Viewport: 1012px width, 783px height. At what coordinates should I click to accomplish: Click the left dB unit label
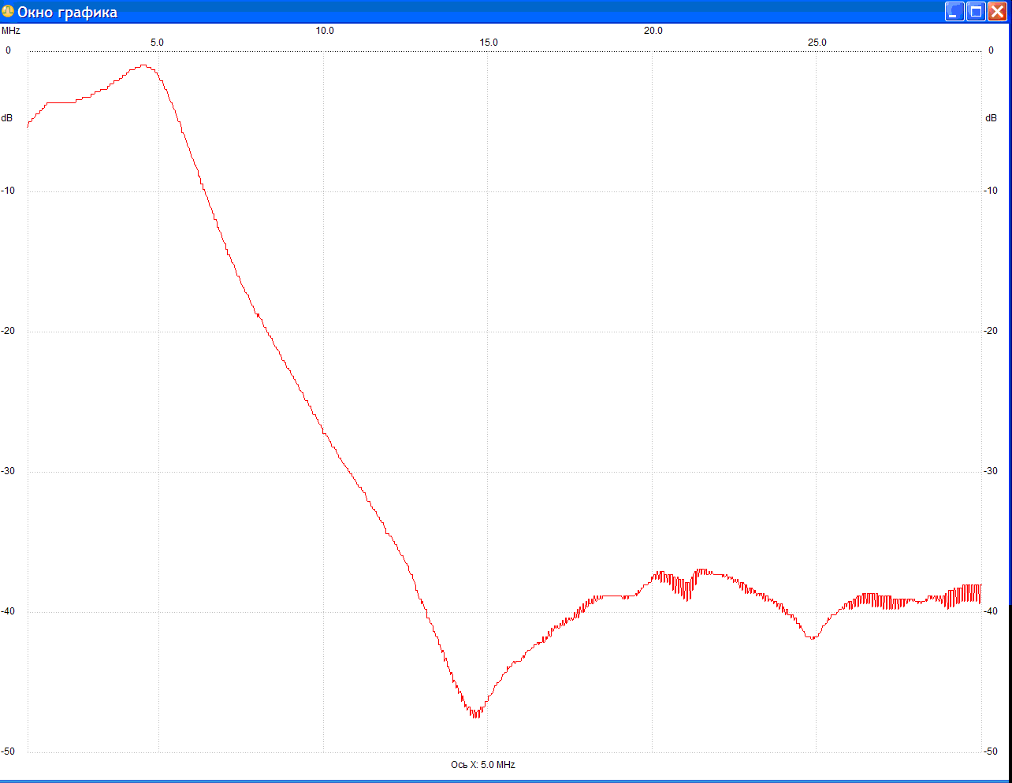[7, 118]
